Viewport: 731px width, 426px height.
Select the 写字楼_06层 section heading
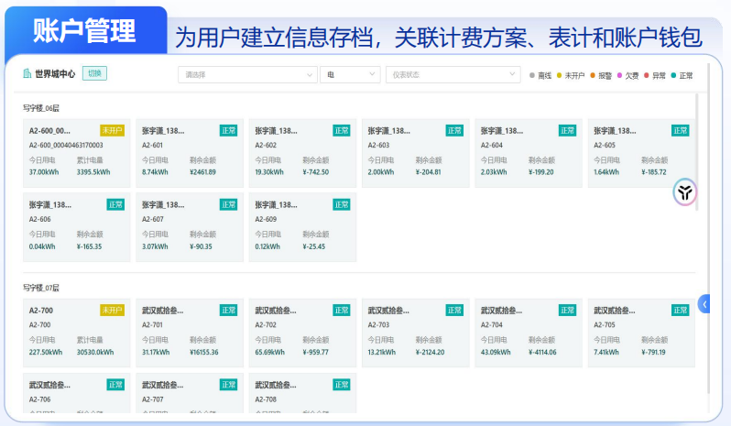click(41, 108)
